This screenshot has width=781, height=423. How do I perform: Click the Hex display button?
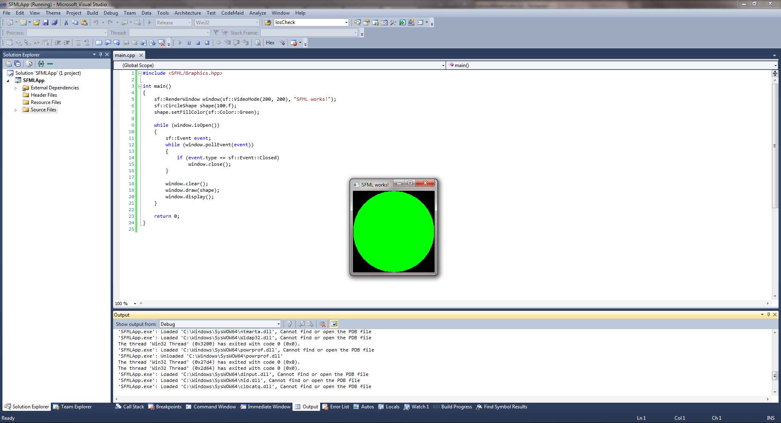tap(270, 43)
